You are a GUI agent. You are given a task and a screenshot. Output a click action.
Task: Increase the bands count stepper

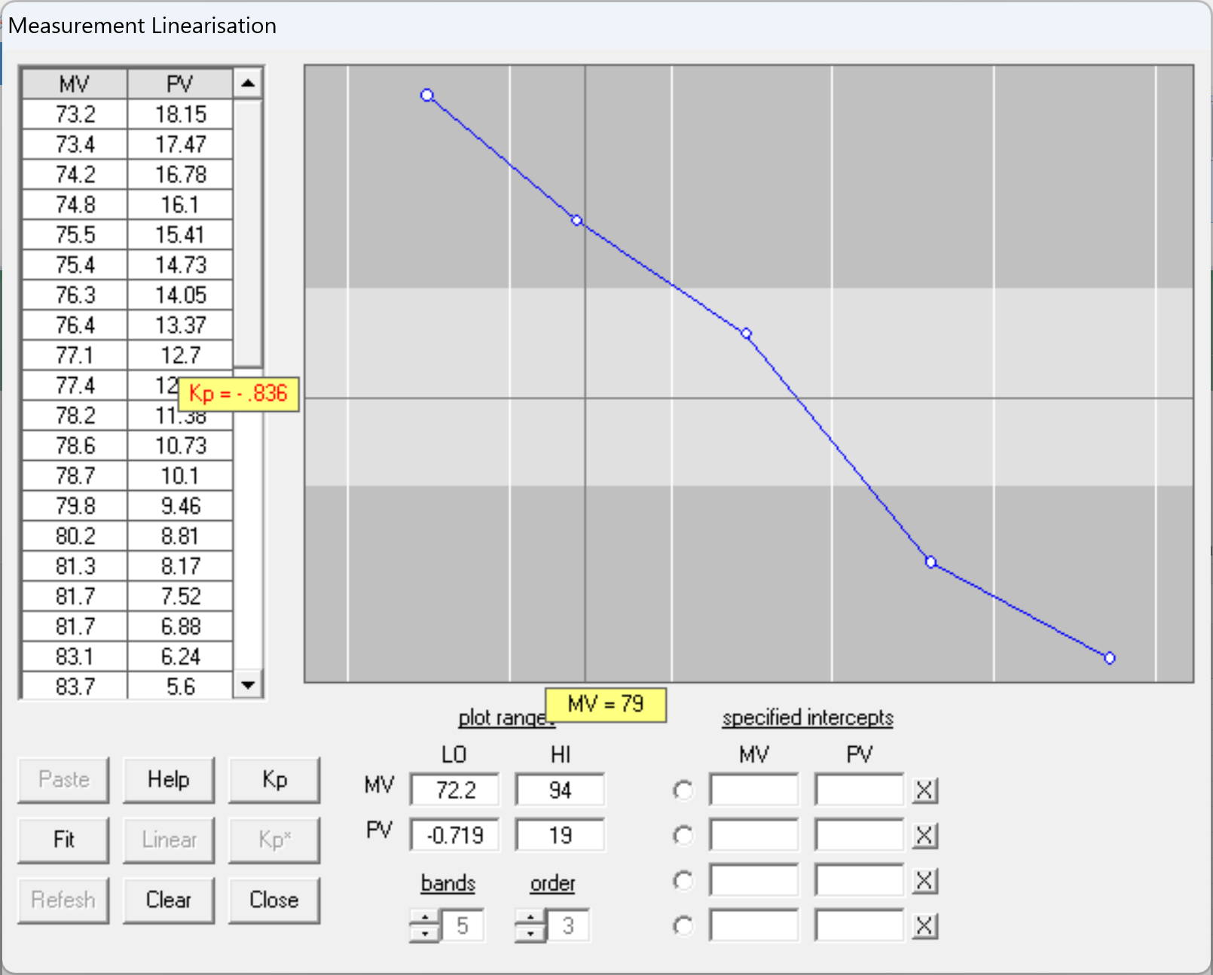(425, 918)
